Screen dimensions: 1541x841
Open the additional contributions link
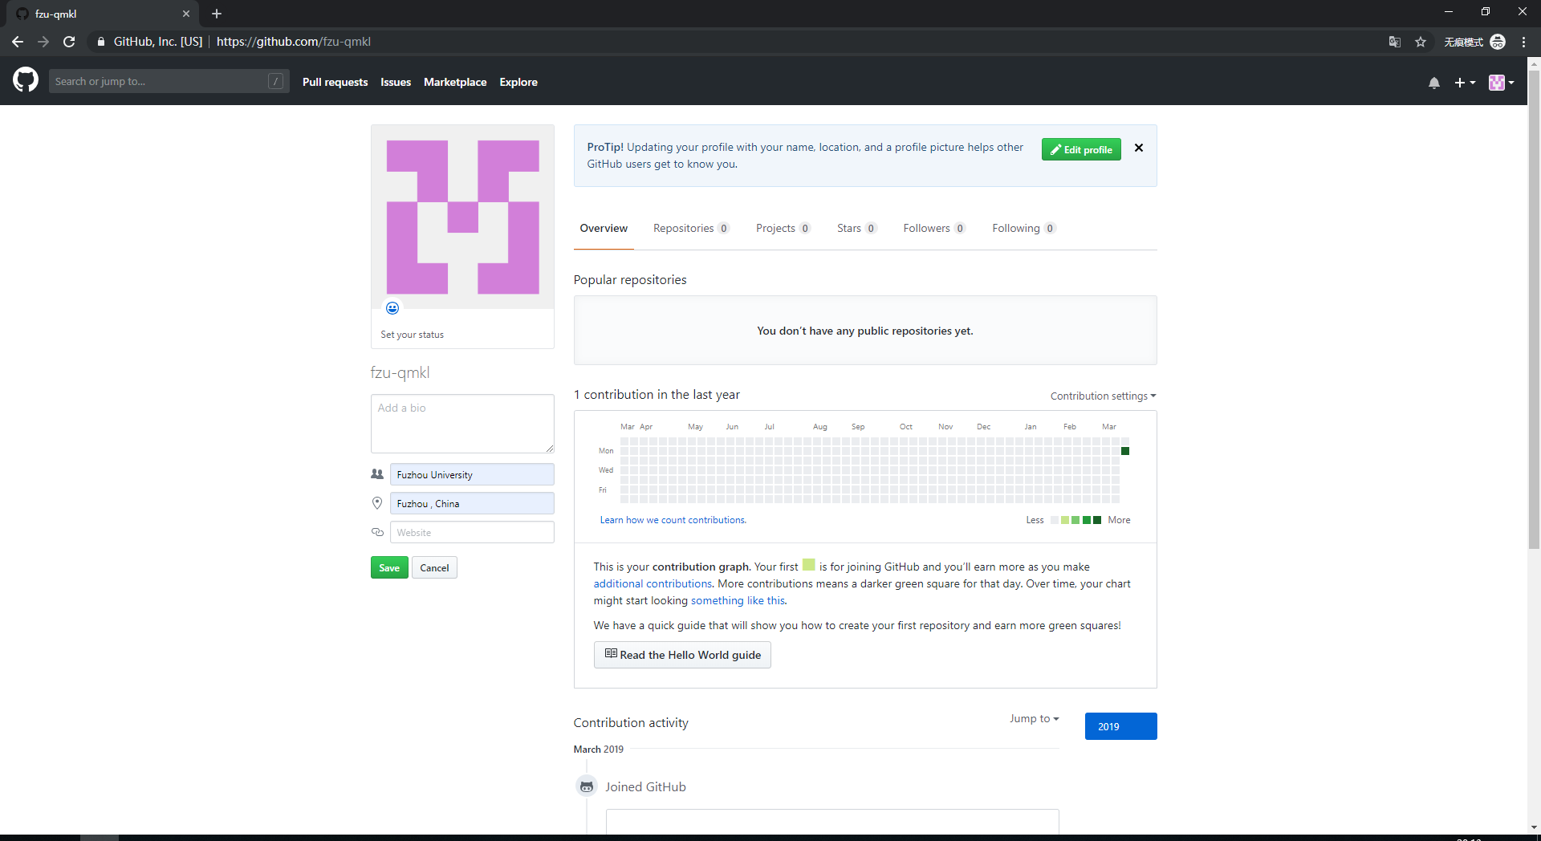[x=653, y=583]
